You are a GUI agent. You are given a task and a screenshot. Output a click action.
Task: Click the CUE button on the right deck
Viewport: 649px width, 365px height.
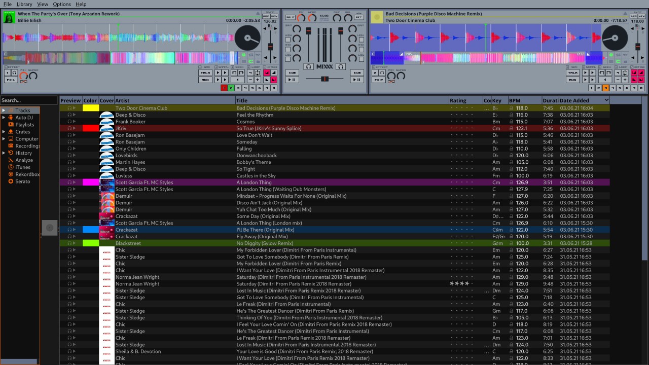pyautogui.click(x=358, y=72)
